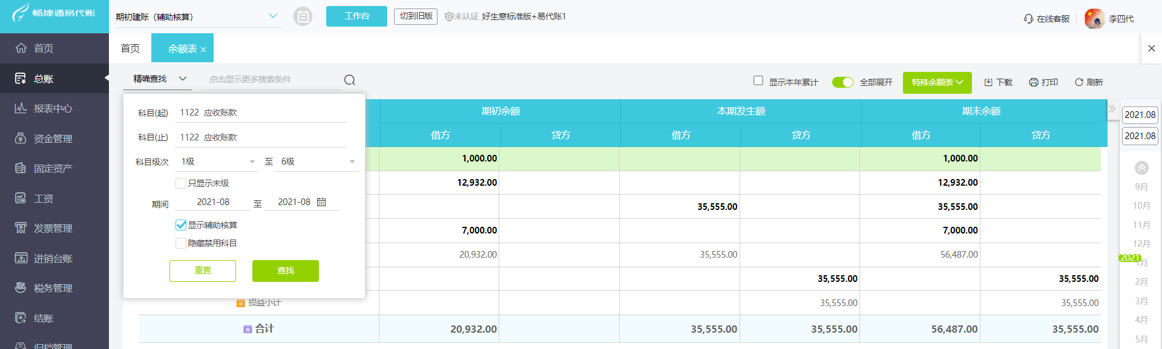The image size is (1162, 349).
Task: Select 11月 in the month timeline
Action: (1141, 225)
